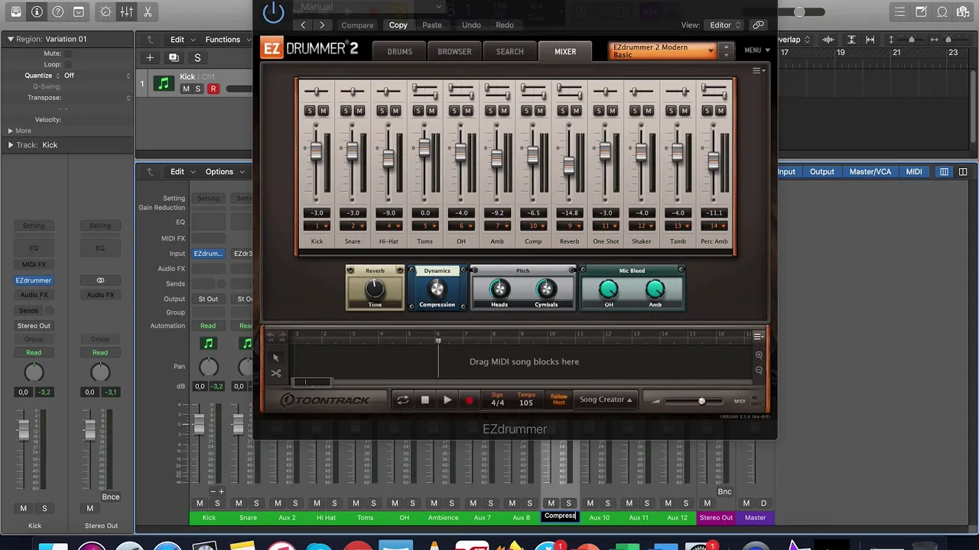Toggle record enable R on Kick track

click(213, 89)
